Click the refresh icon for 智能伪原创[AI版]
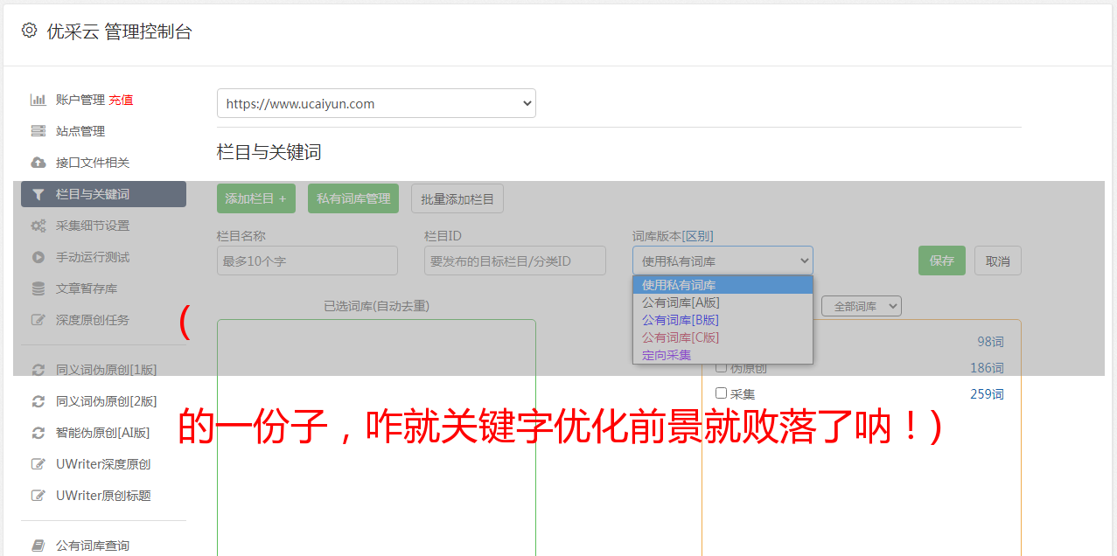 [38, 433]
